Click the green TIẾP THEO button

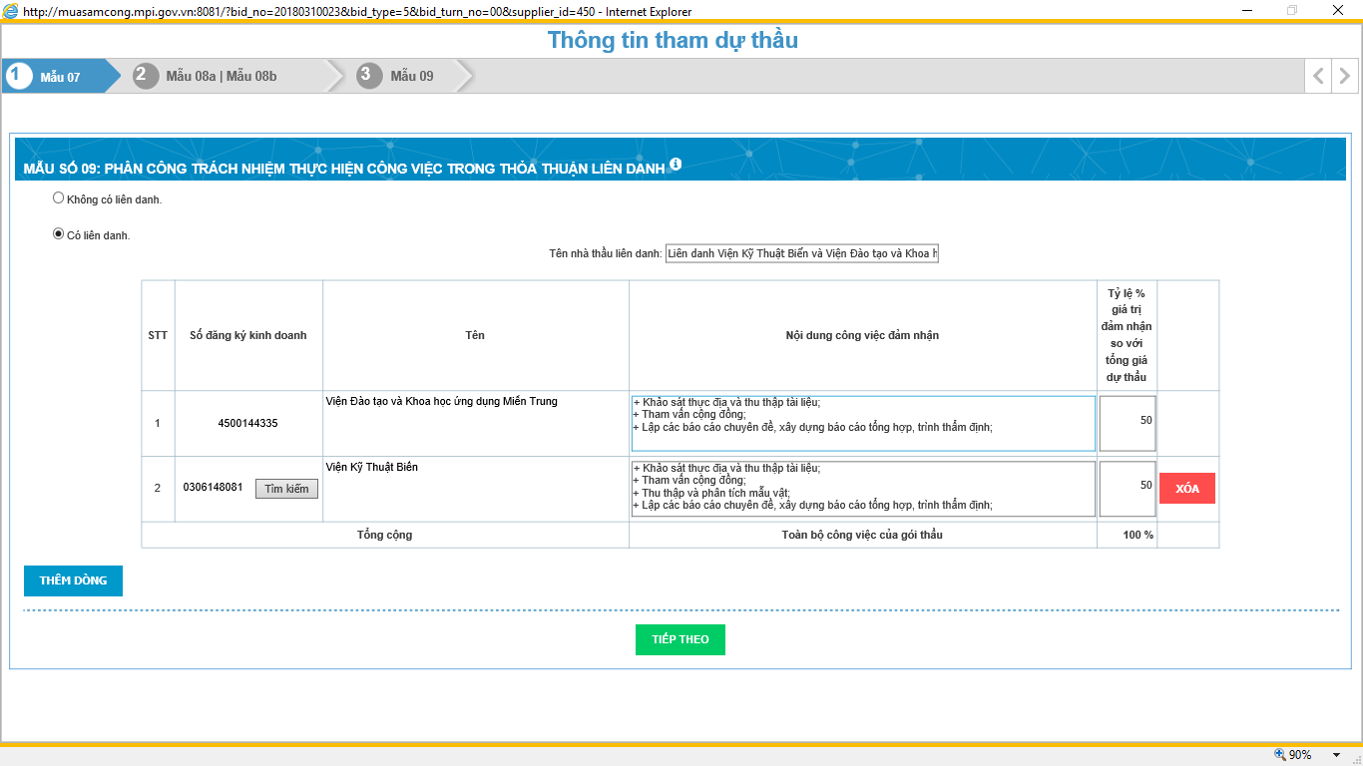[x=680, y=639]
